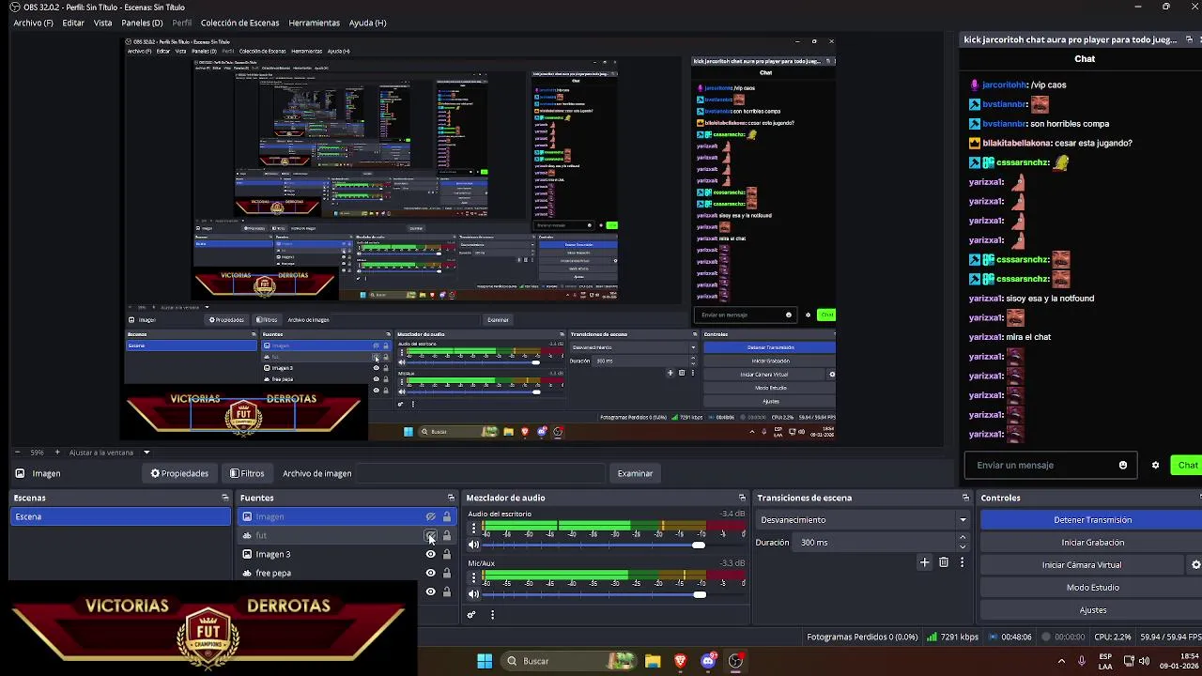The width and height of the screenshot is (1202, 676).
Task: Open the Windows Start menu
Action: pyautogui.click(x=485, y=661)
